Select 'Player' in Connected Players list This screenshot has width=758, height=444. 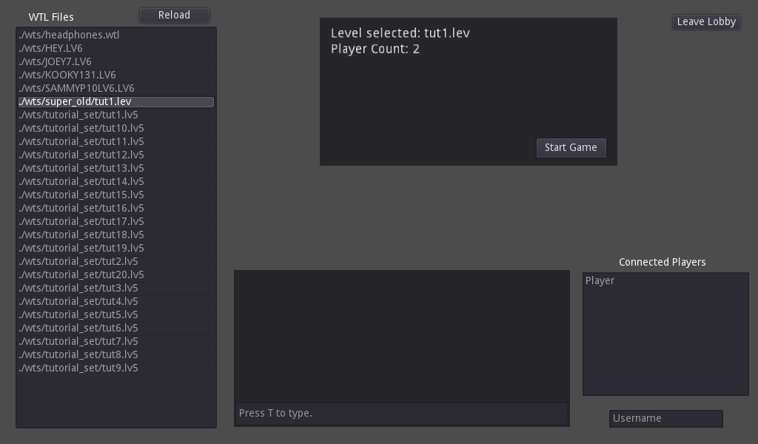pos(600,280)
